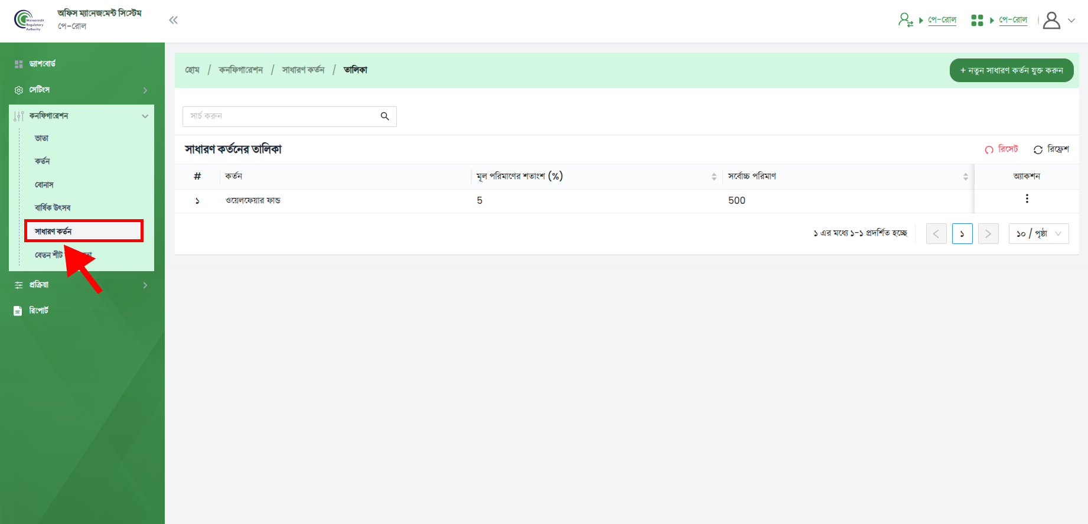Viewport: 1088px width, 524px height.
Task: Click the maximum amount 500 cell
Action: 737,201
